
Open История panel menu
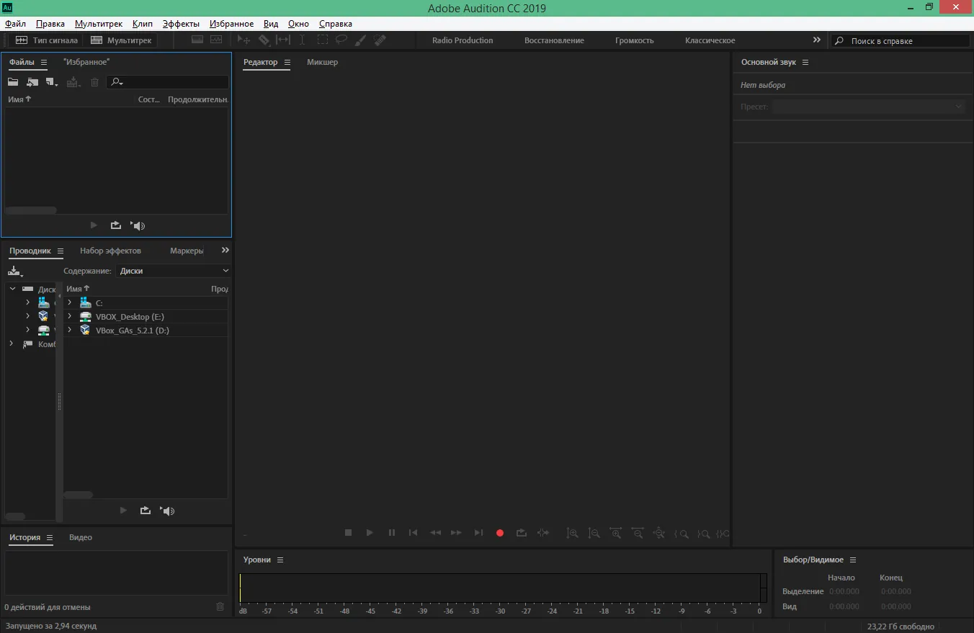pos(50,538)
